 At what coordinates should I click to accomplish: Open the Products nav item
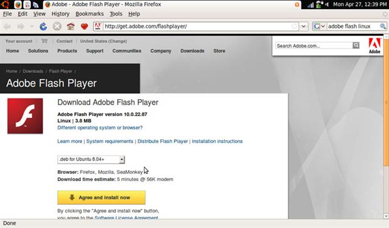pyautogui.click(x=67, y=51)
